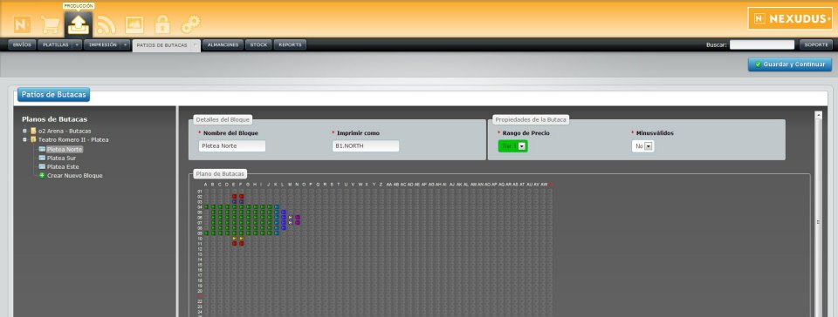This screenshot has width=838, height=317.
Task: Toggle the white flag seat at M06
Action: point(291,218)
